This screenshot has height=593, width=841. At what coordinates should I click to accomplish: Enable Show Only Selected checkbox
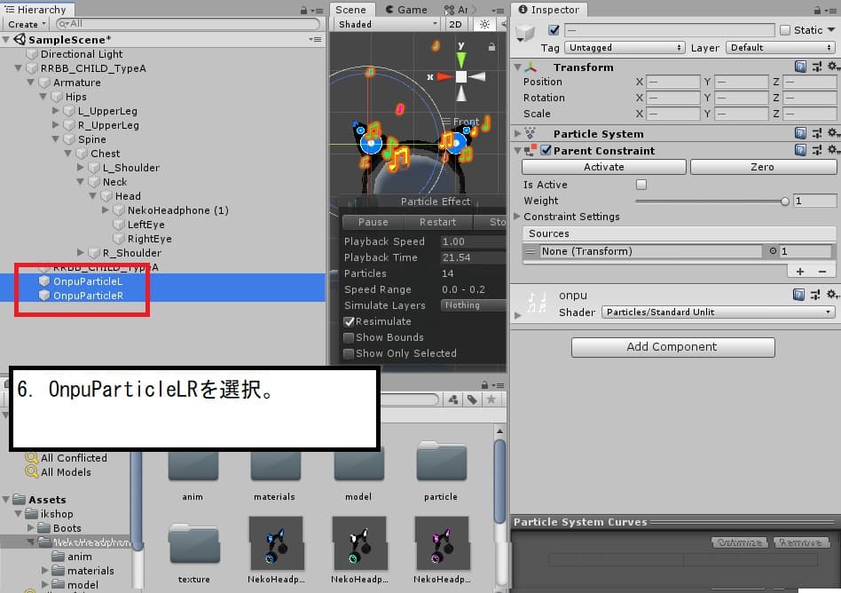point(349,353)
